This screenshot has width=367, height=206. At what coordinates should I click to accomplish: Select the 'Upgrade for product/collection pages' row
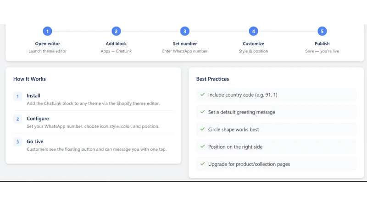coord(276,164)
